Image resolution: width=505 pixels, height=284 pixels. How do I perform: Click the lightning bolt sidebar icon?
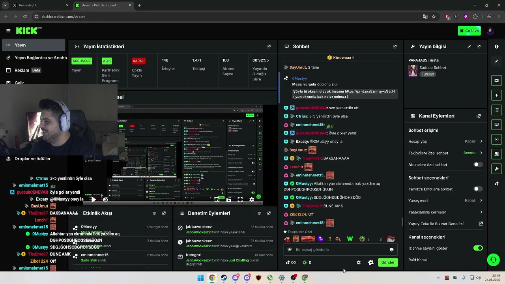(x=496, y=95)
